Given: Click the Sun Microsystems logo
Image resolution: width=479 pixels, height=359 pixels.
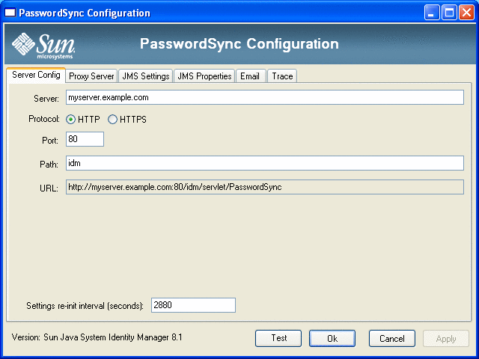Looking at the screenshot, I should point(43,46).
